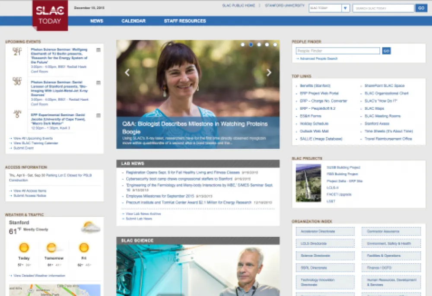Click the mostly cloudy weather icon

pos(90,227)
